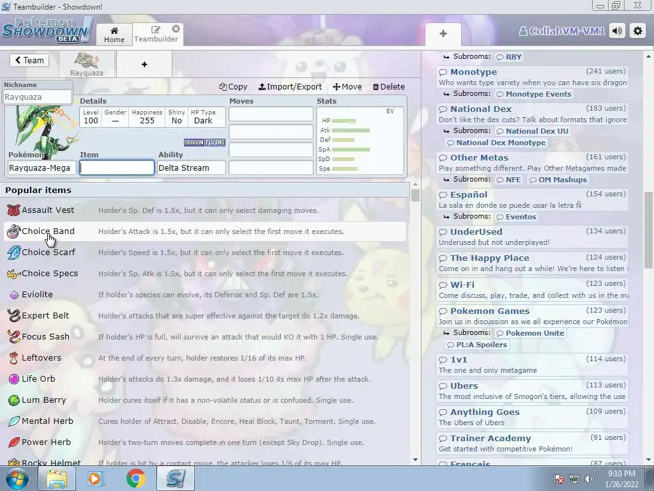Launch Windows Media Player from the taskbar
The height and width of the screenshot is (491, 654).
coord(96,478)
